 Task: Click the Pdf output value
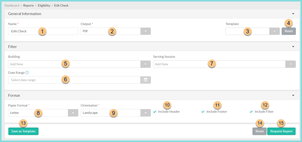(85, 31)
